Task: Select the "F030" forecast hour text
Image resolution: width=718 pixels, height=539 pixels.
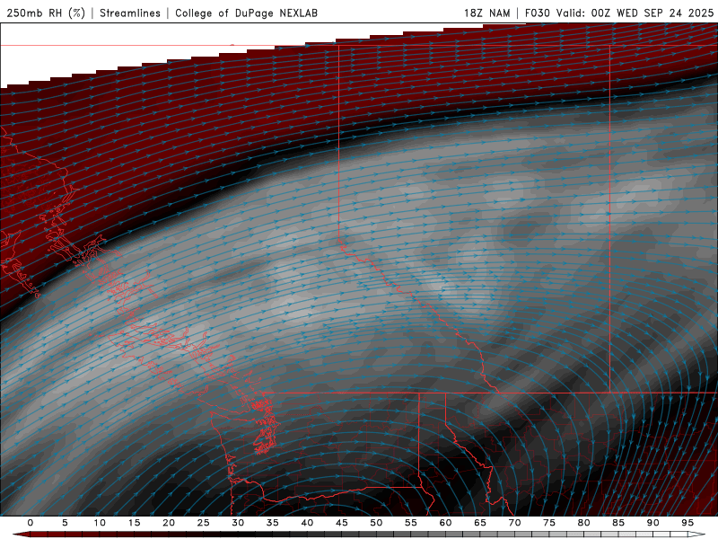Action: pos(537,13)
